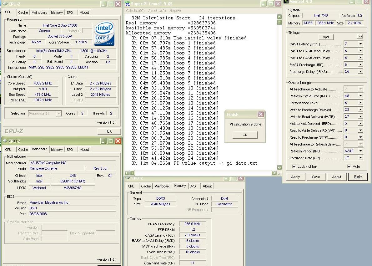This screenshot has height=266, width=372.
Task: Close the top CPU-Z window
Action: point(118,4)
